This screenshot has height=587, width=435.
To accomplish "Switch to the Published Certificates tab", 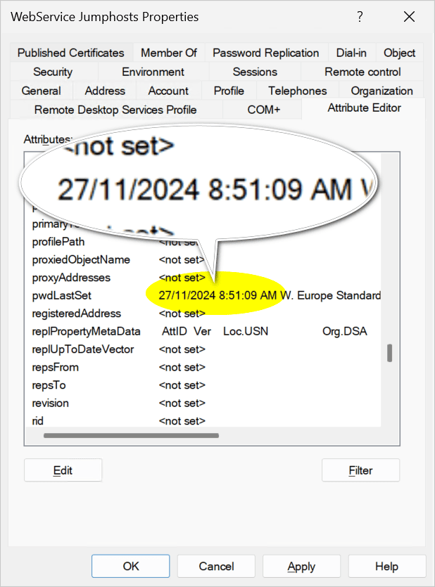I will pyautogui.click(x=70, y=53).
